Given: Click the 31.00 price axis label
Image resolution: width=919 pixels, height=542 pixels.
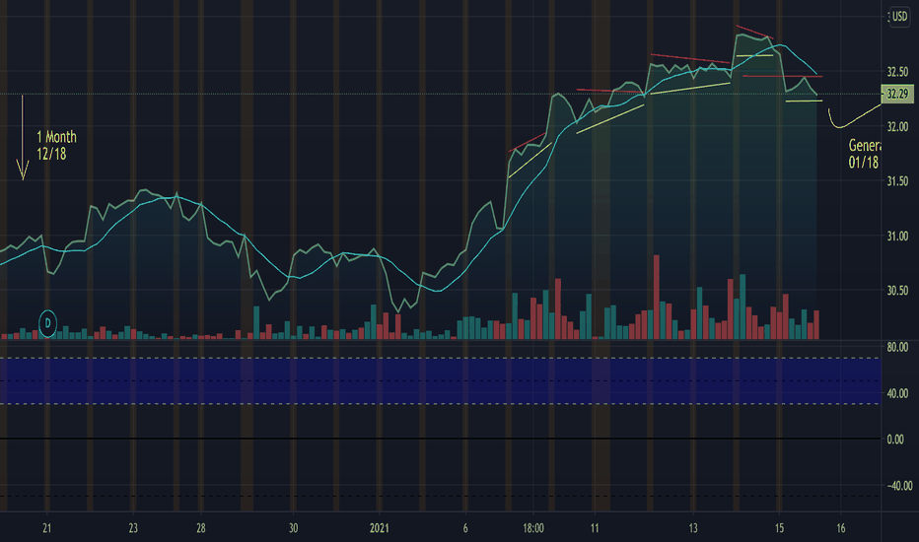Looking at the screenshot, I should (897, 237).
